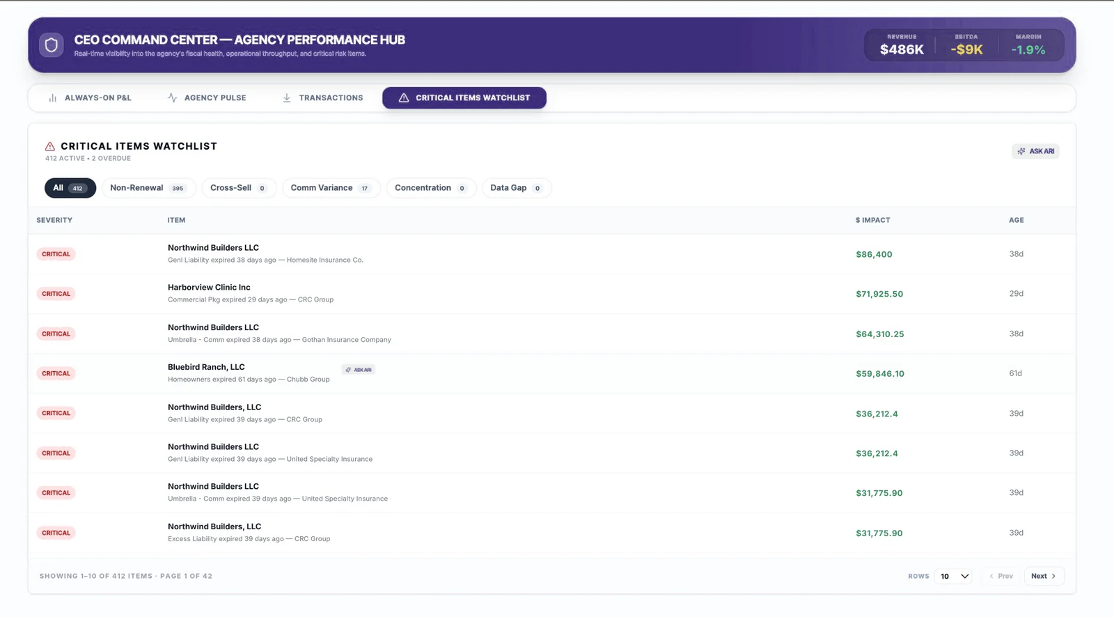Select the Critical Items Watchlist tab
The image size is (1114, 617).
[x=464, y=98]
